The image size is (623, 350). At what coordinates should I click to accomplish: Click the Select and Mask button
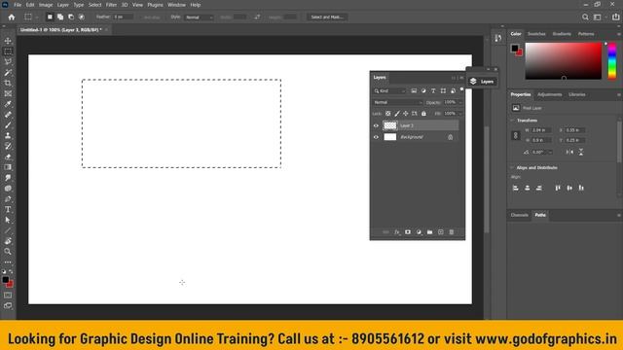(327, 17)
